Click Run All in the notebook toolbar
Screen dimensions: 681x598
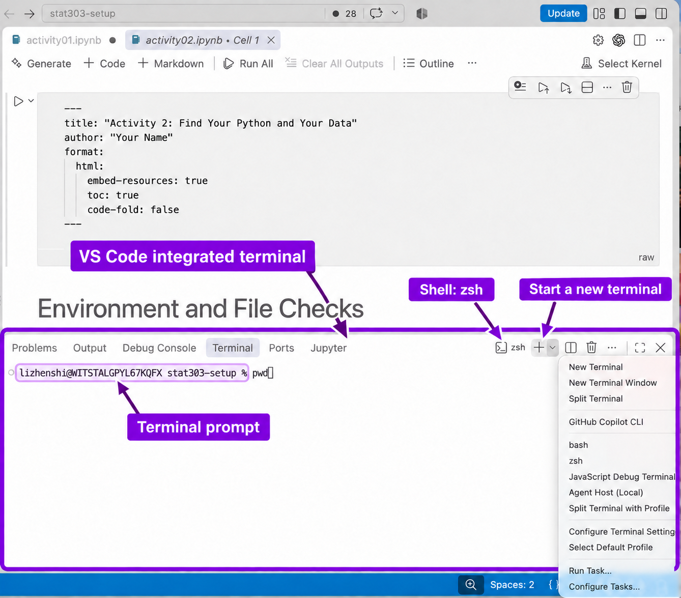pyautogui.click(x=248, y=63)
